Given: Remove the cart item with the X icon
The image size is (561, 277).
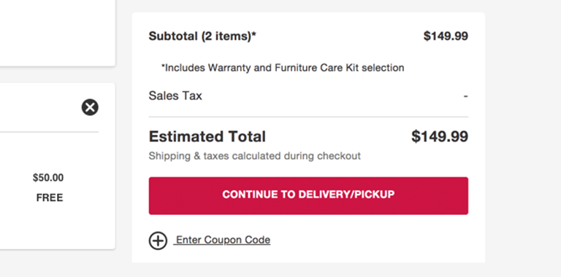Looking at the screenshot, I should coord(90,107).
